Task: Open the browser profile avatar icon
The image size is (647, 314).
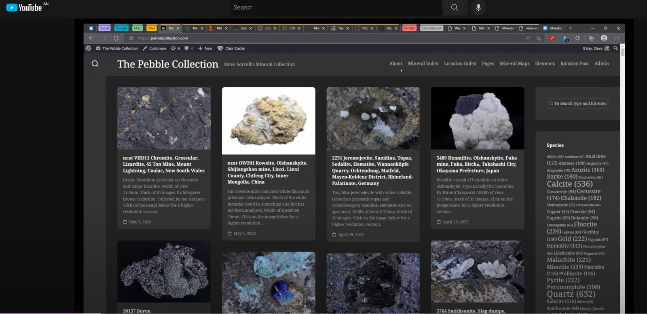Action: click(604, 38)
